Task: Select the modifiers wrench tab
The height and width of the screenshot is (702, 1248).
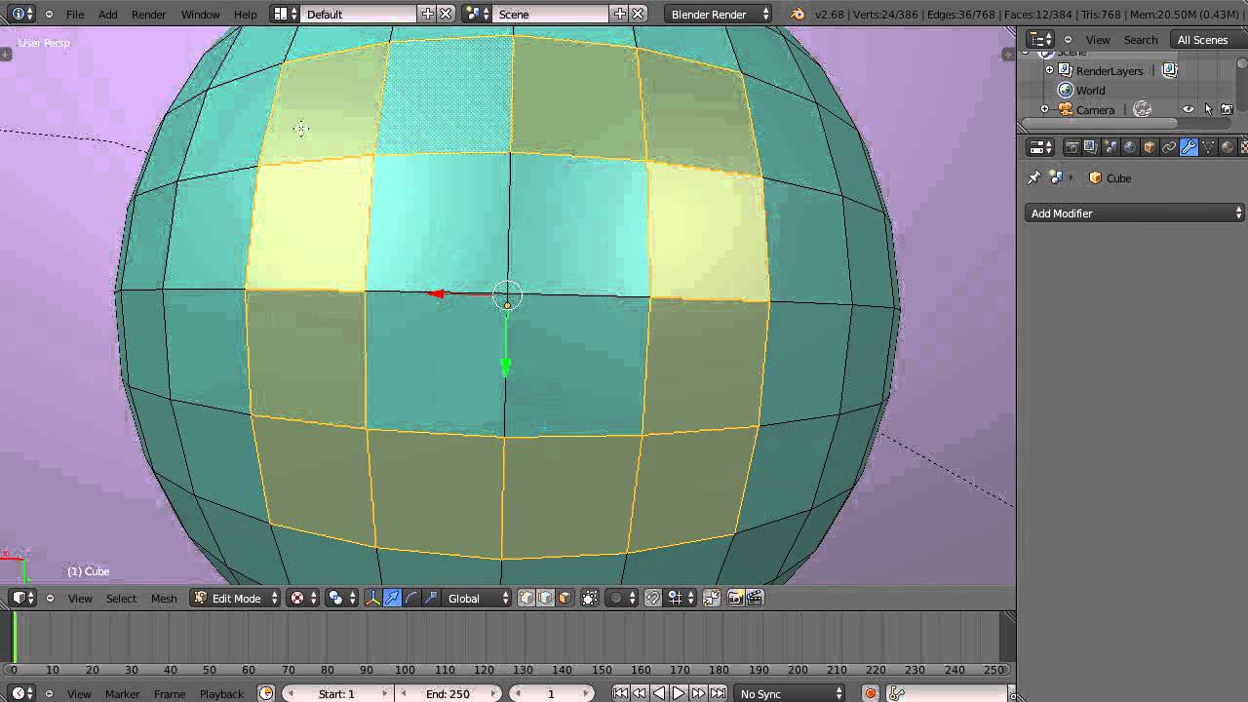Action: coord(1189,147)
